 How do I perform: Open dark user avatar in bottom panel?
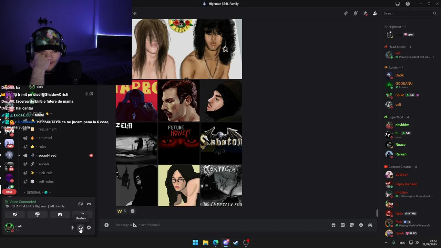[x=9, y=228]
